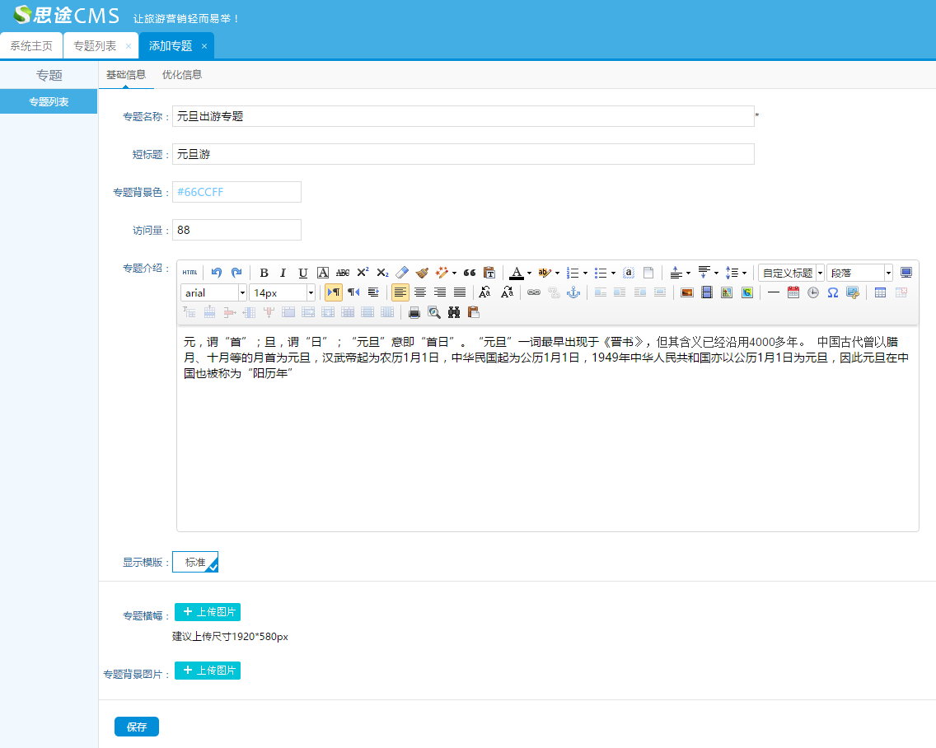Insert an anchor using the anchor icon
Viewport: 936px width, 748px height.
click(x=573, y=292)
